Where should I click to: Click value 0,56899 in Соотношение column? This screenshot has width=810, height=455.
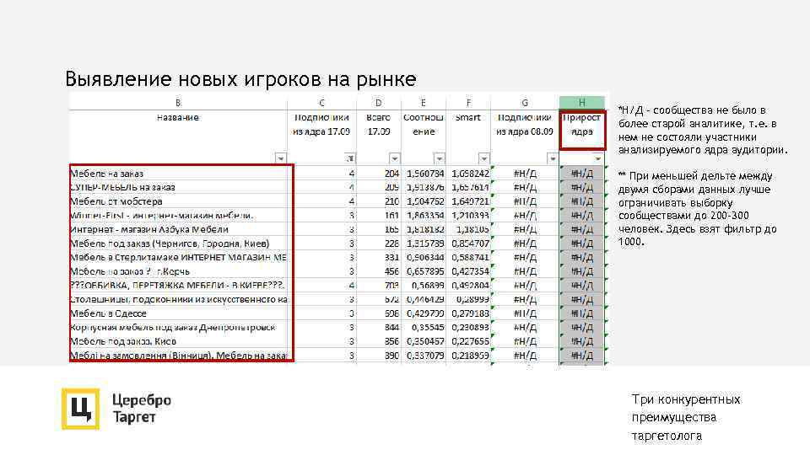coord(428,286)
